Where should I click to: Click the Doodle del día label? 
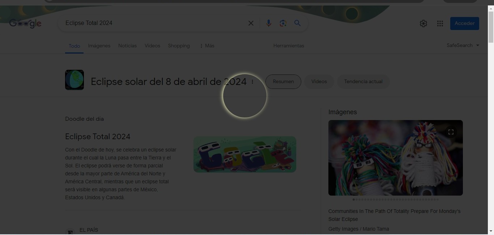point(84,119)
